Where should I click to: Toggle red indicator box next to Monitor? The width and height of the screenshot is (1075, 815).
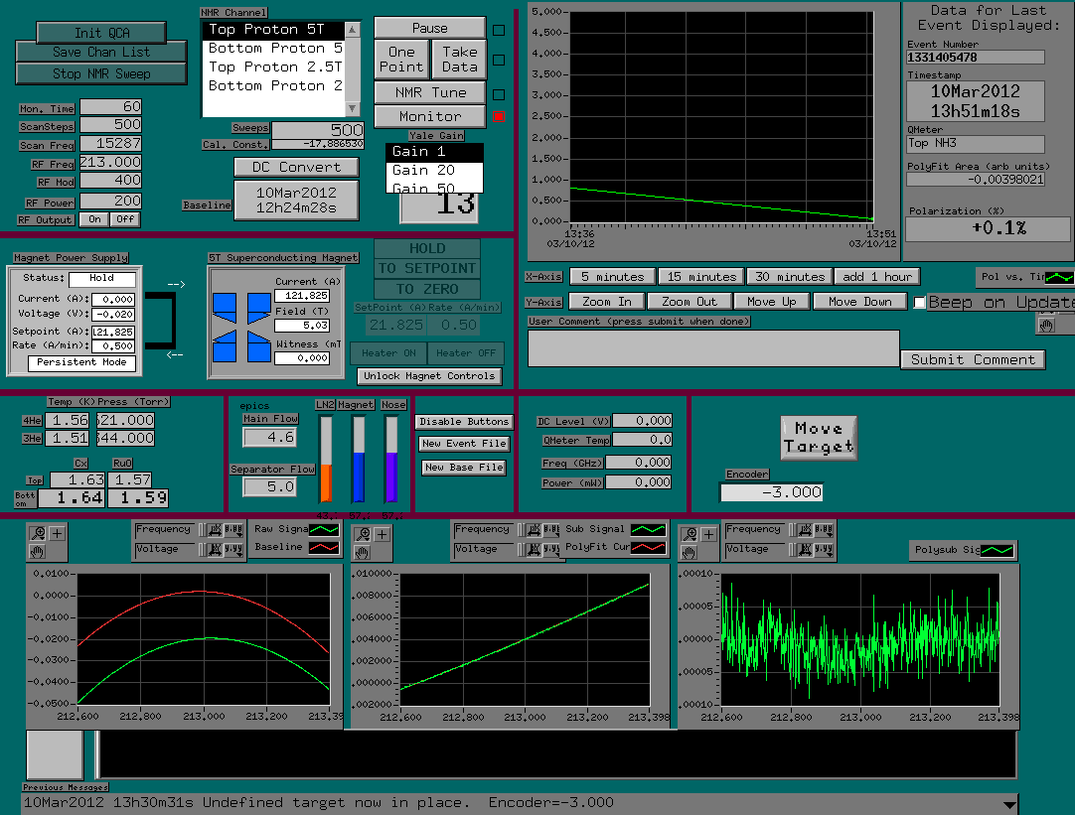499,116
